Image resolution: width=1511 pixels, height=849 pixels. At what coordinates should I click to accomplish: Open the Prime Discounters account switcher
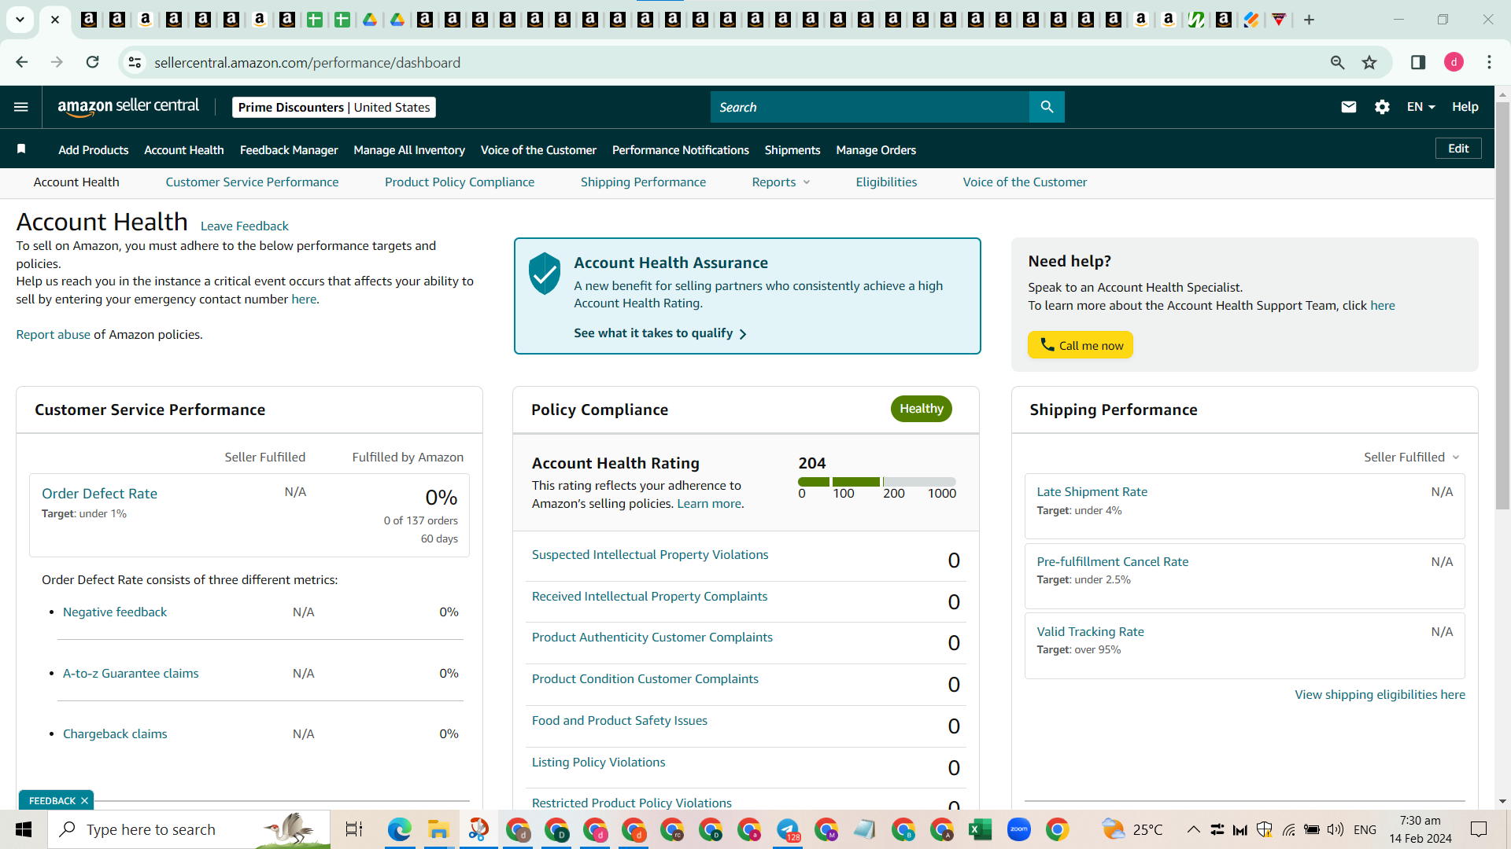tap(334, 107)
